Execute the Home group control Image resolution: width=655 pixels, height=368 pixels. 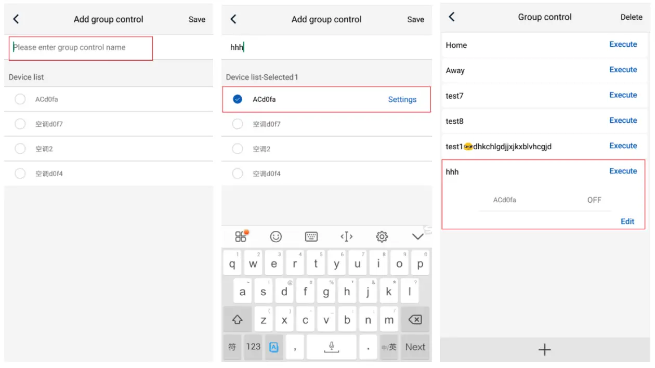click(623, 45)
